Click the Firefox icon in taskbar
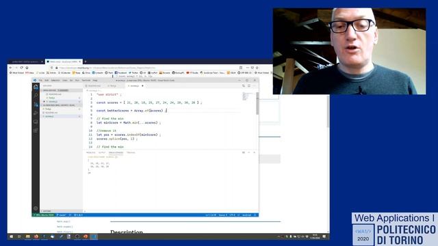Viewport: 438px width, 246px height. click(x=36, y=236)
